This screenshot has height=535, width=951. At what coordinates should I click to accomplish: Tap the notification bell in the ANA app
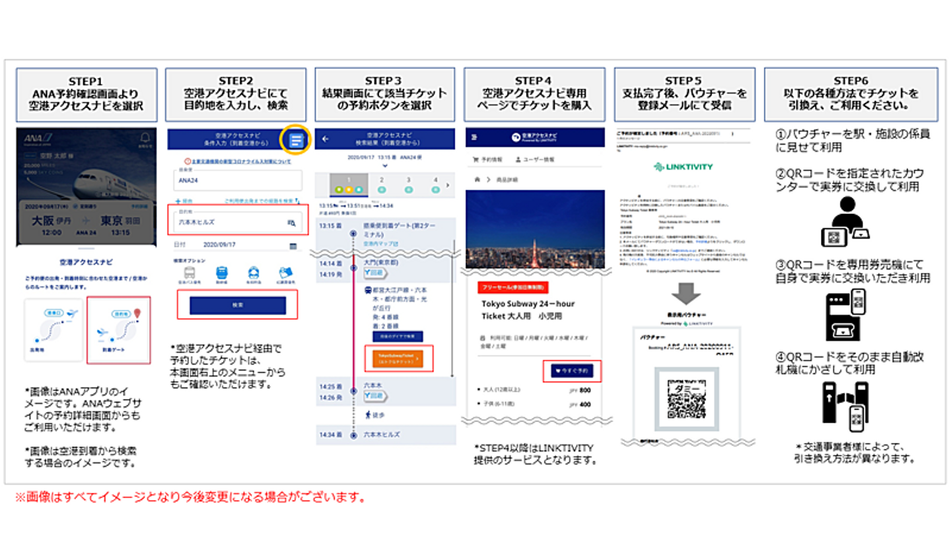(x=145, y=137)
